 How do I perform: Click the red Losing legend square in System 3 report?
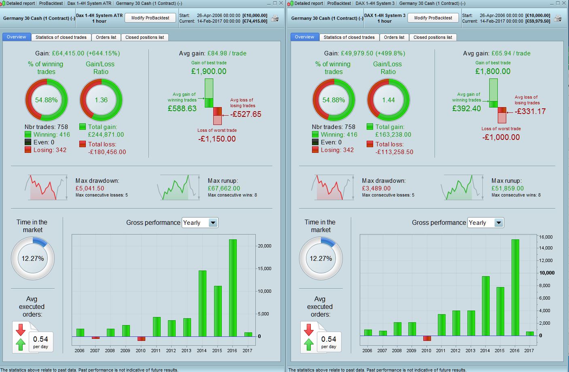click(x=315, y=150)
